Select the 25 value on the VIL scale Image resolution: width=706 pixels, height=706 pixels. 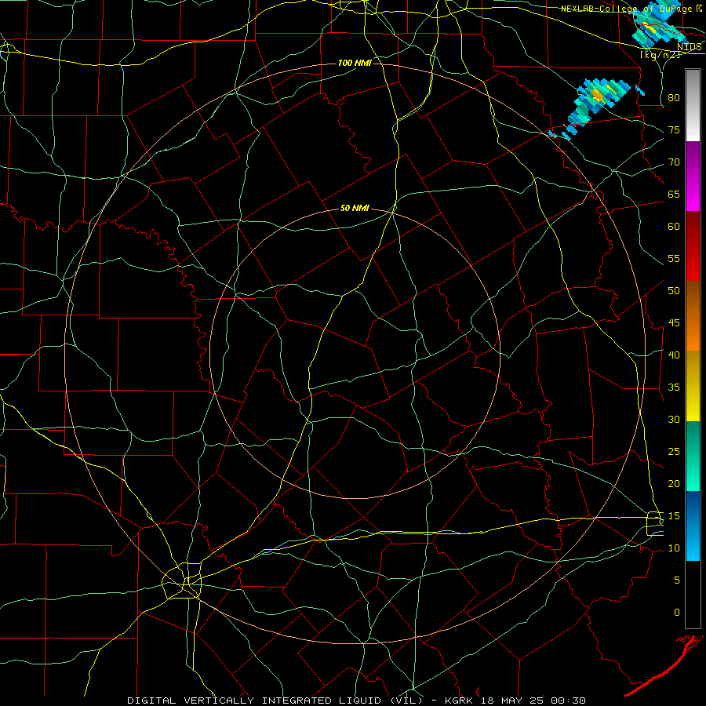click(674, 452)
